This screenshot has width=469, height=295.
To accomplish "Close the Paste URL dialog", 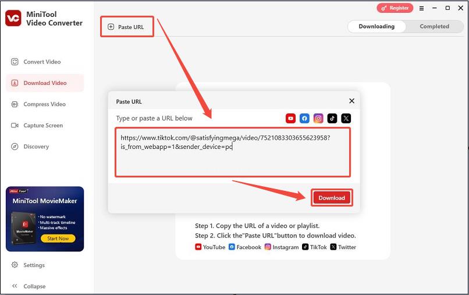I will [x=351, y=101].
